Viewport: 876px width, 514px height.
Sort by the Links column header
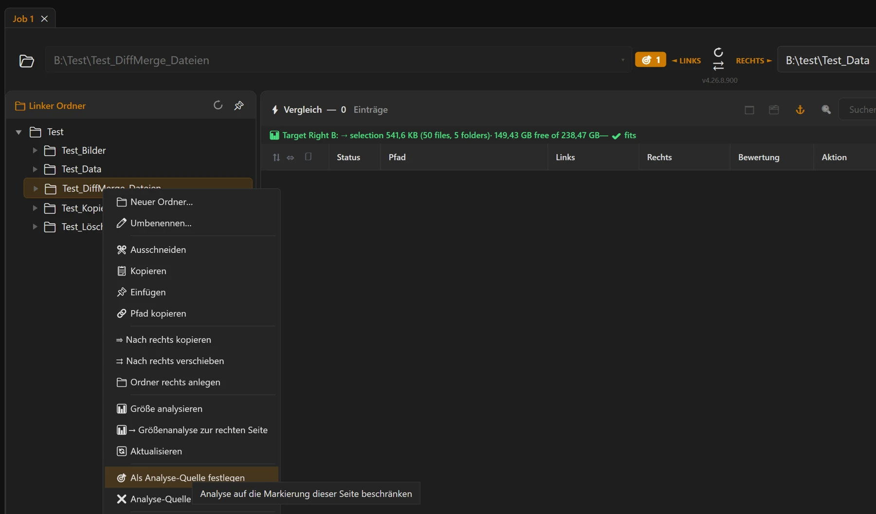(x=593, y=157)
